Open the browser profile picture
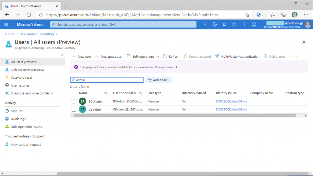The width and height of the screenshot is (313, 176). point(294,15)
